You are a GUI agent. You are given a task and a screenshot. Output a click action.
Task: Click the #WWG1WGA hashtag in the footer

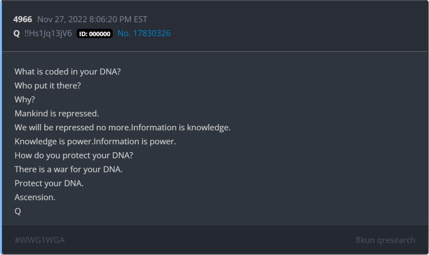(39, 240)
